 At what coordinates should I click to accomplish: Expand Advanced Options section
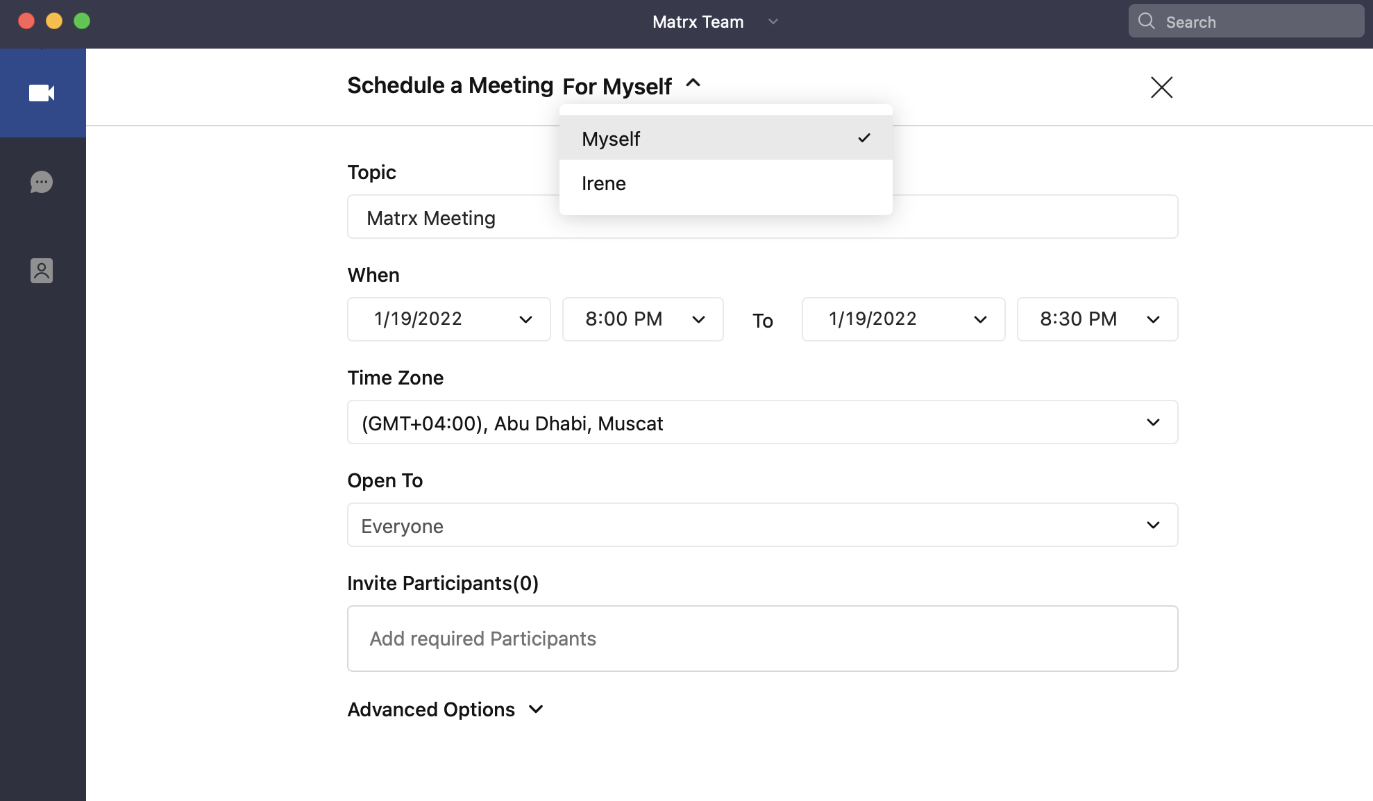click(444, 709)
